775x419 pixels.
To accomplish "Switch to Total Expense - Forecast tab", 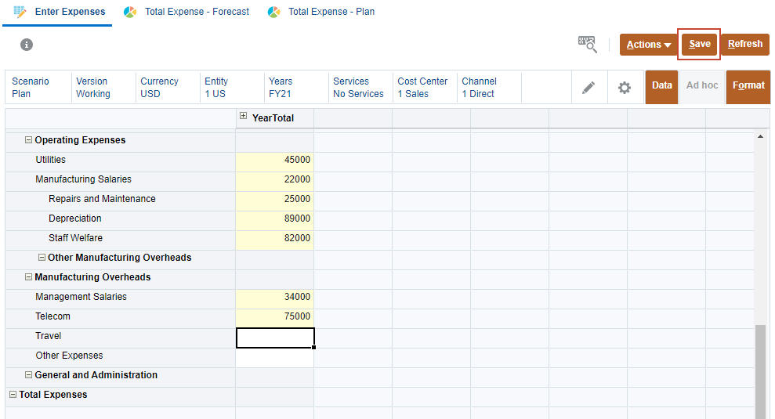I will [197, 12].
